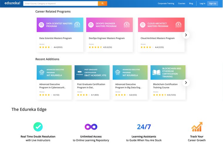This screenshot has width=223, height=147.
Task: Click the Data Scientist star rating
Action: (x=46, y=47)
